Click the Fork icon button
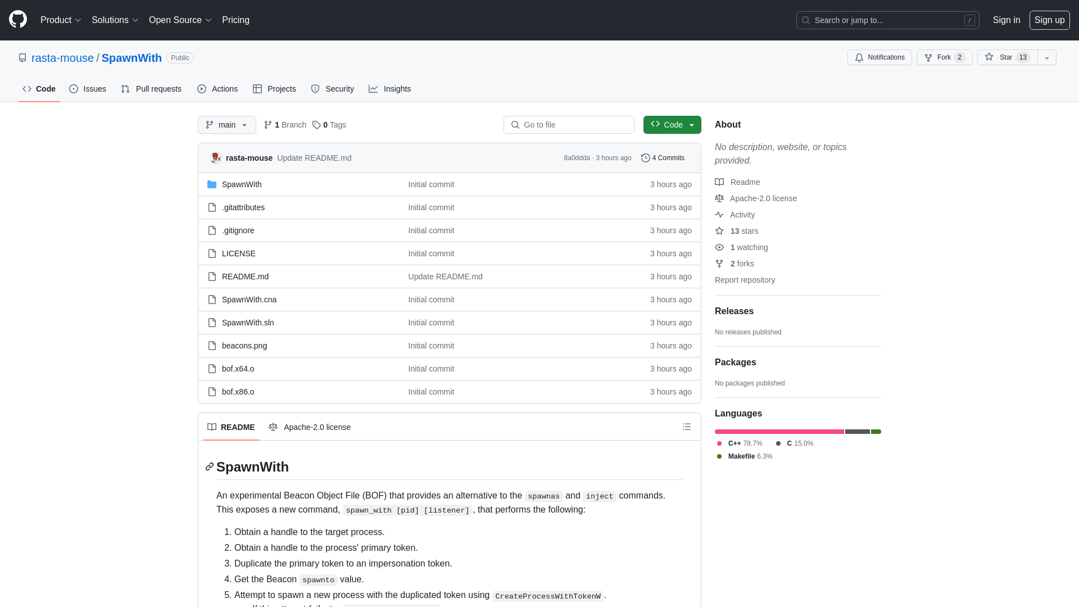This screenshot has width=1079, height=607. 928,57
